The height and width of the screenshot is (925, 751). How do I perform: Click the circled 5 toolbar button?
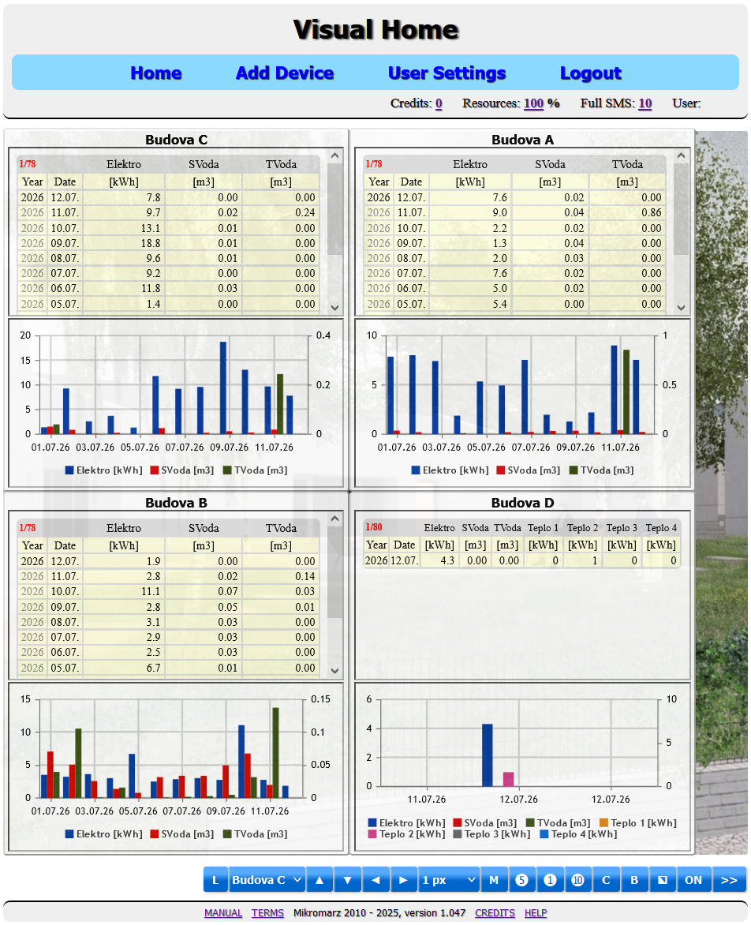(x=521, y=879)
